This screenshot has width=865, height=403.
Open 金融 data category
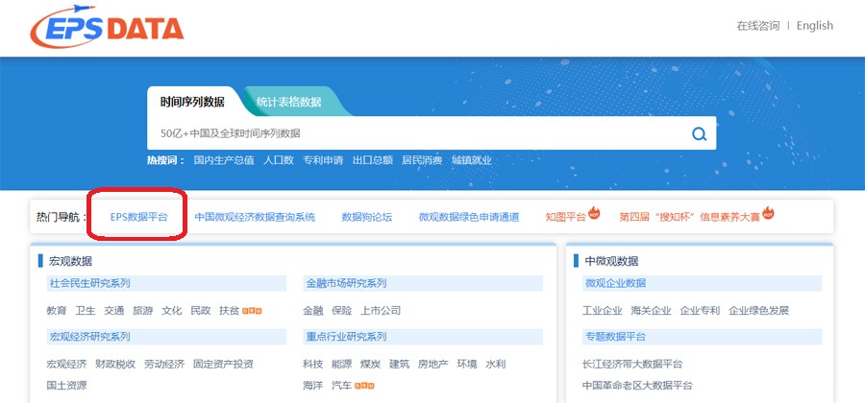click(x=313, y=311)
